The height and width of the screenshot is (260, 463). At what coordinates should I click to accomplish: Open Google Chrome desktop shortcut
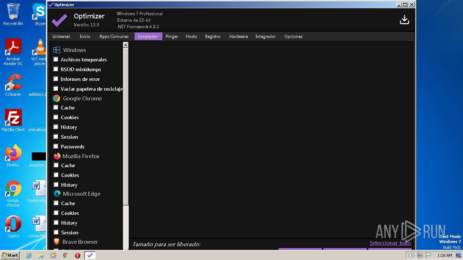(x=13, y=194)
